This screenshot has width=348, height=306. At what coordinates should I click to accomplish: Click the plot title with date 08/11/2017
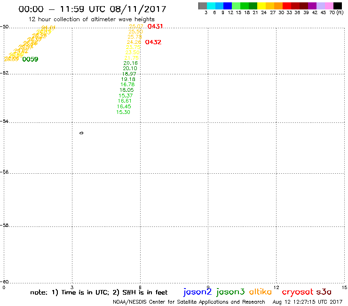(x=92, y=9)
